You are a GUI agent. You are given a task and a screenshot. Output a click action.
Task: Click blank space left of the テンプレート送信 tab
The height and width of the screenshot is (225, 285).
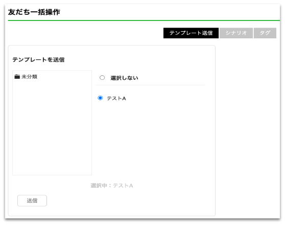click(85, 33)
